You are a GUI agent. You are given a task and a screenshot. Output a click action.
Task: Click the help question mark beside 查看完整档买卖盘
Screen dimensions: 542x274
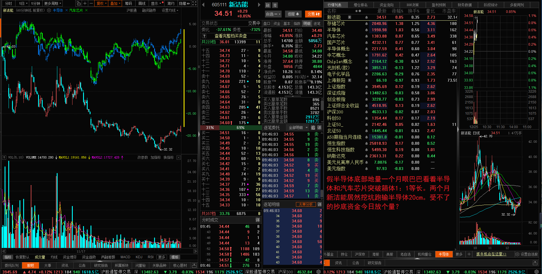(204, 36)
